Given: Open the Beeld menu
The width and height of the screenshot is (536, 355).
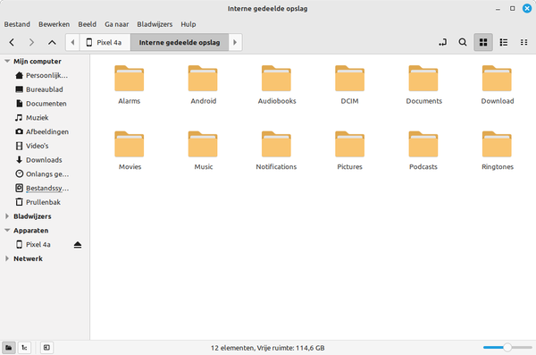Looking at the screenshot, I should point(88,24).
